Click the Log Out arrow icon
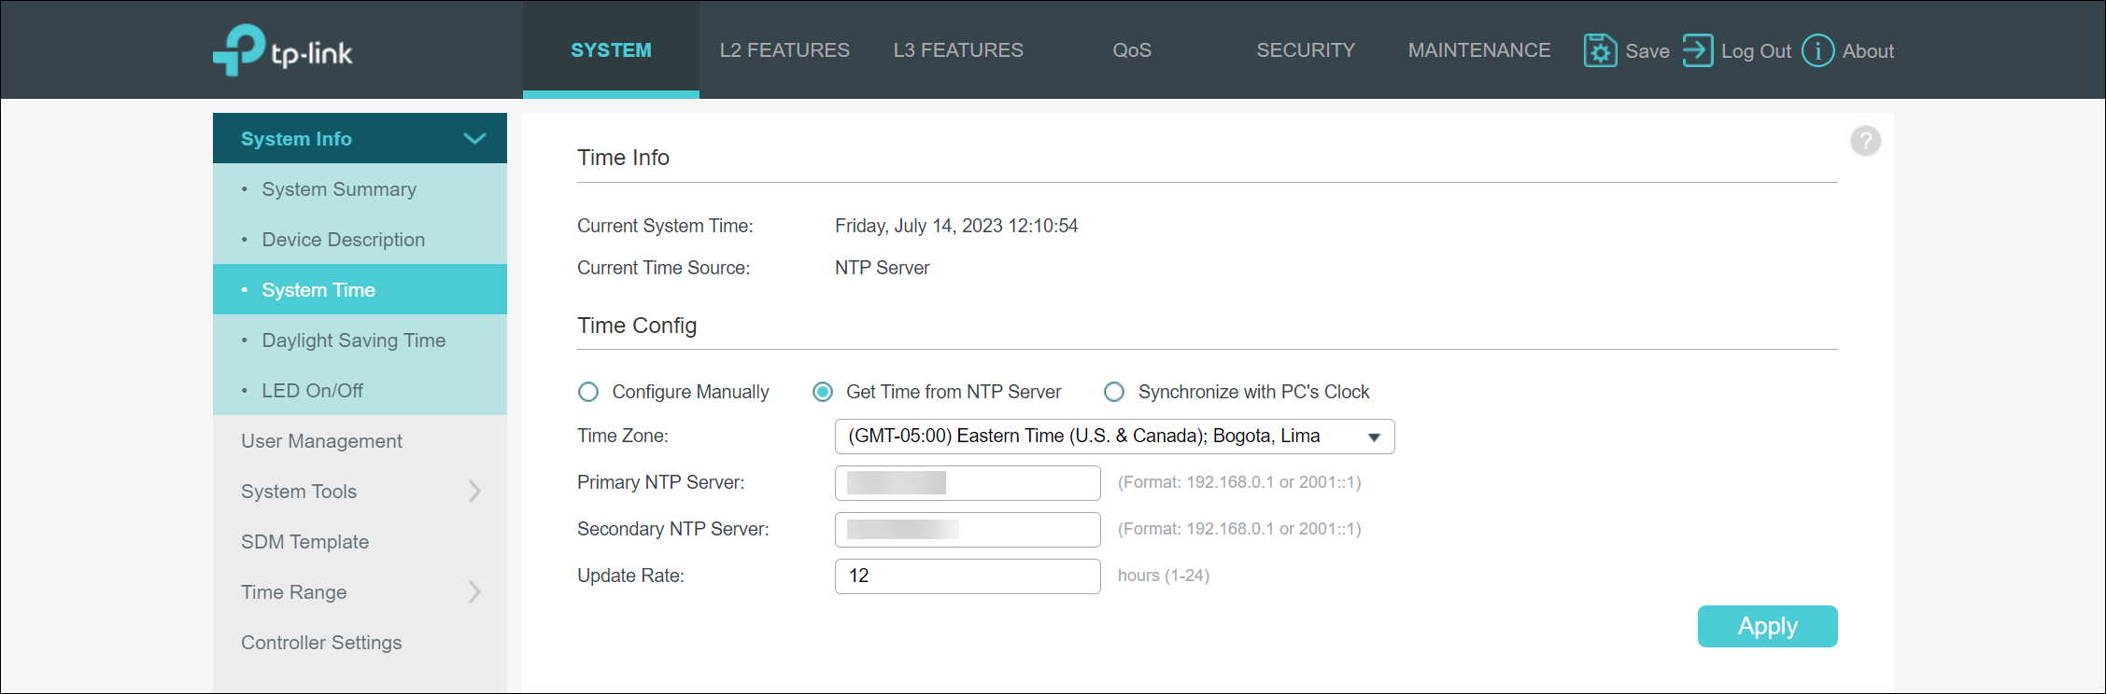The width and height of the screenshot is (2106, 694). [1697, 50]
